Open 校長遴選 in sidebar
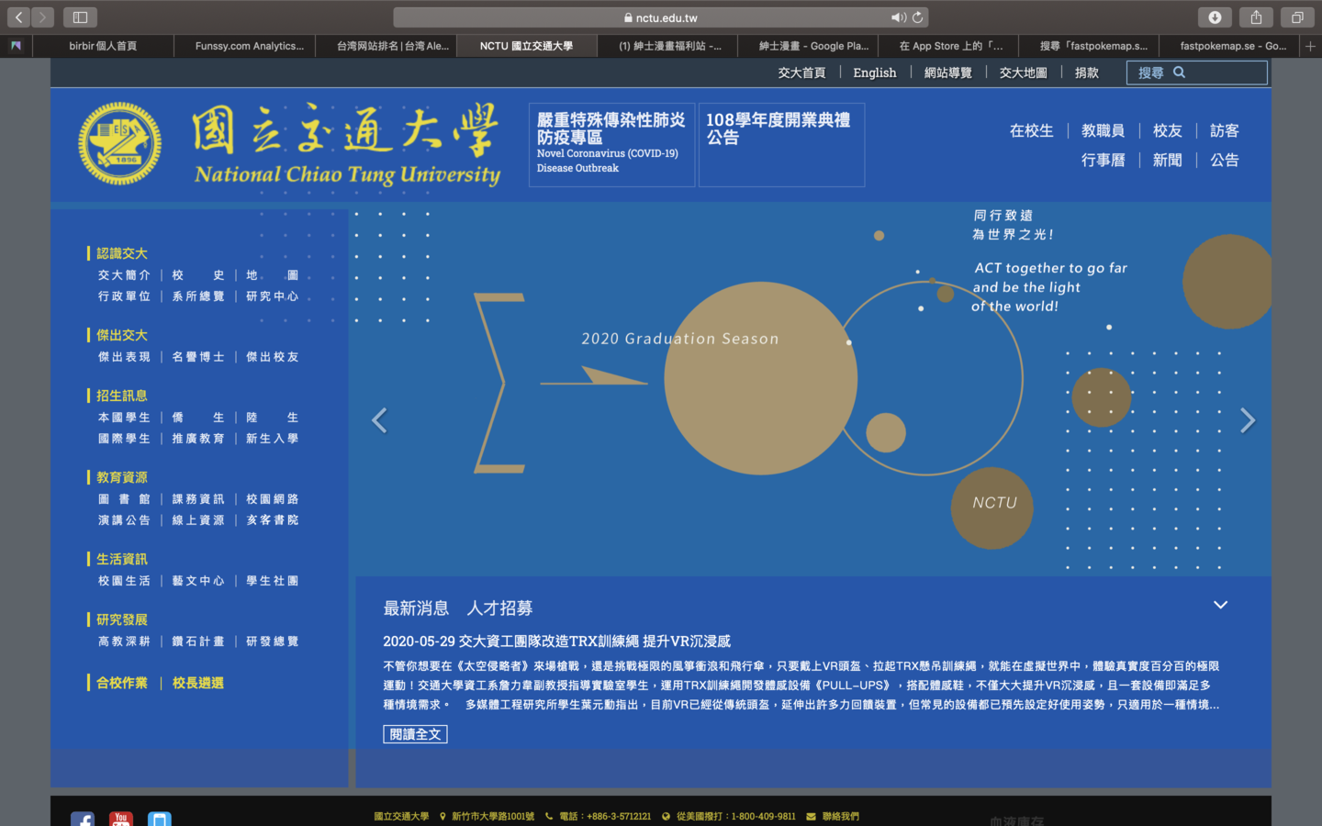This screenshot has width=1322, height=826. pyautogui.click(x=198, y=683)
